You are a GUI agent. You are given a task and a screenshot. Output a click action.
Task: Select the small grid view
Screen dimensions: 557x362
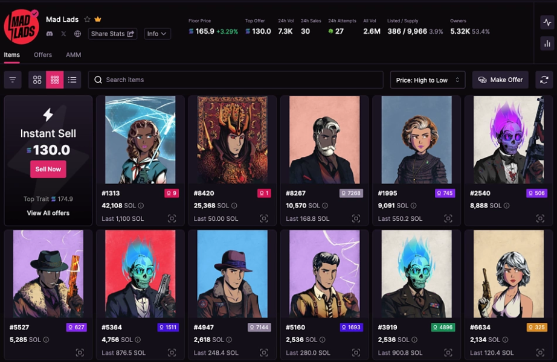coord(55,80)
